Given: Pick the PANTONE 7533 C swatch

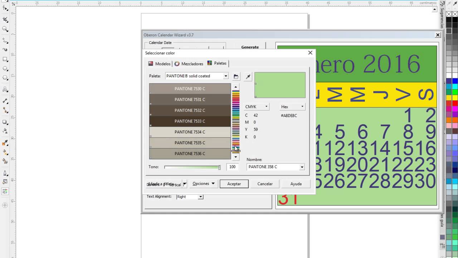Looking at the screenshot, I should point(190,121).
